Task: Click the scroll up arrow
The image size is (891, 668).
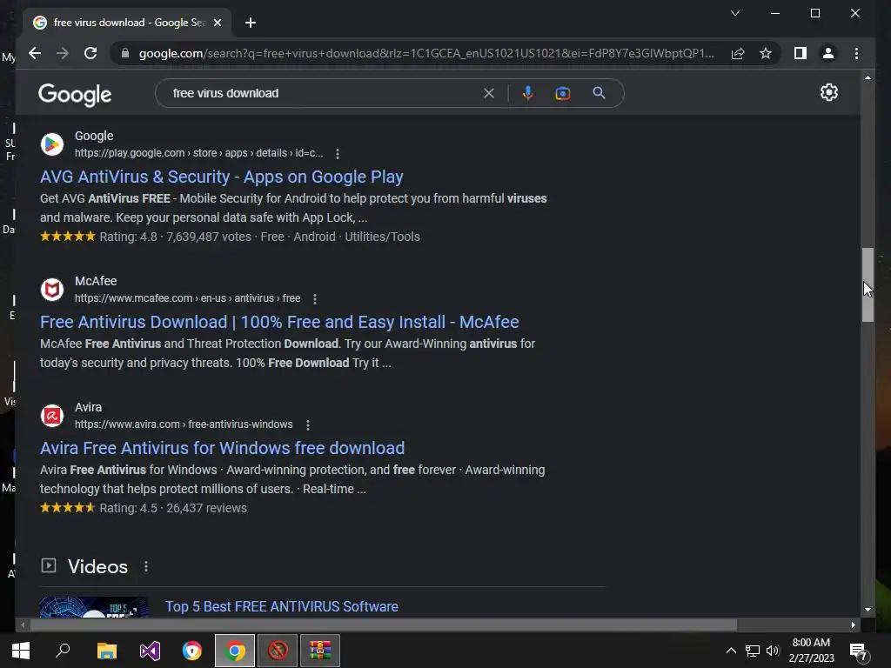Action: 868,77
